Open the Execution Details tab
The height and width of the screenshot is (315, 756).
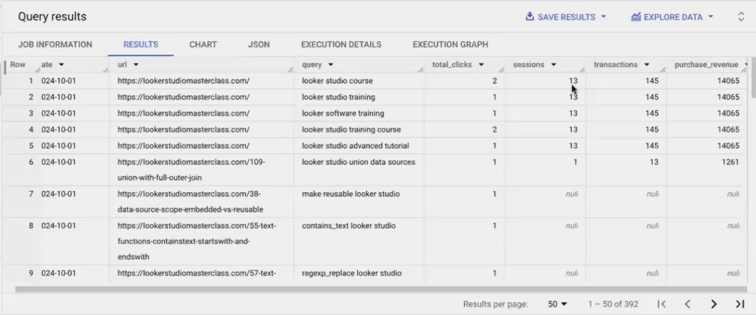(x=341, y=45)
